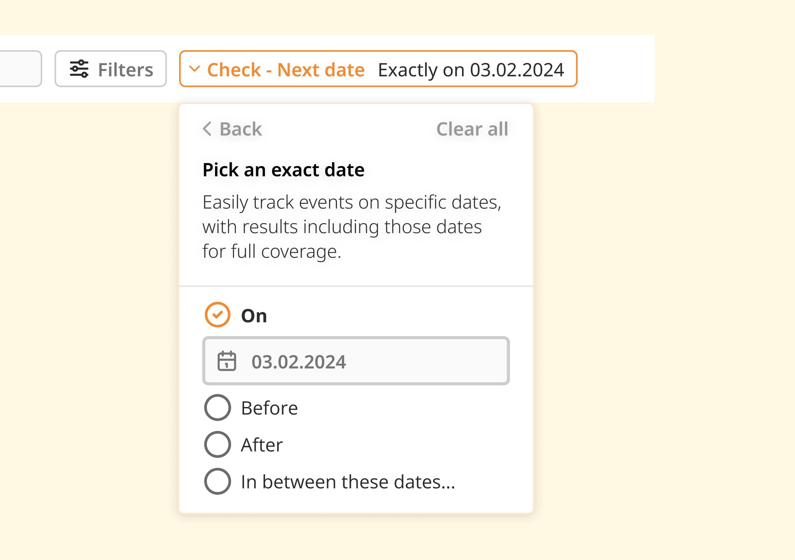This screenshot has width=795, height=560.
Task: Open the Filters button
Action: (x=110, y=69)
